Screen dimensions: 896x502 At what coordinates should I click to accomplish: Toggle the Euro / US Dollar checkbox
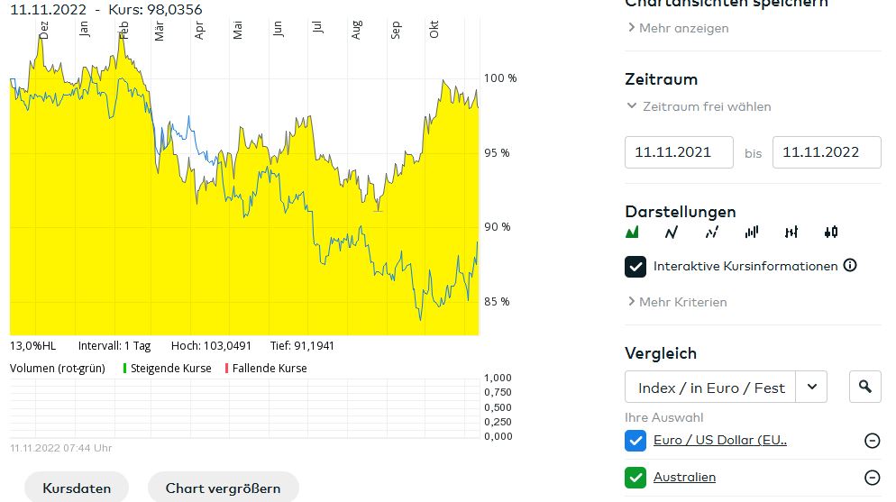point(635,441)
